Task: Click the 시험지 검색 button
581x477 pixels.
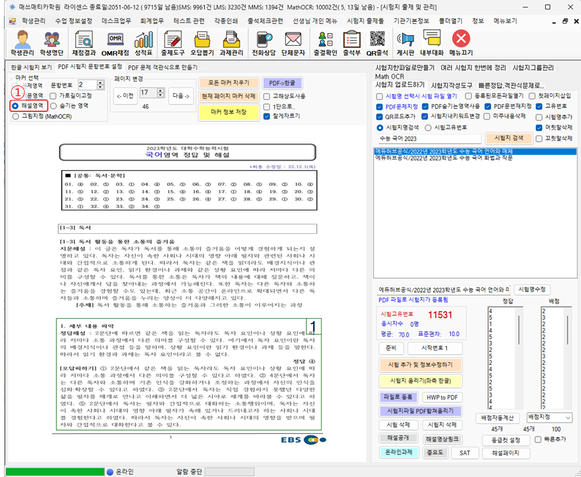Action: [509, 138]
